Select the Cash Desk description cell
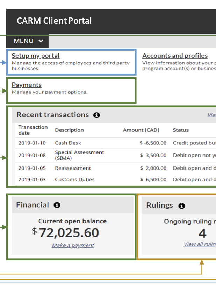The image size is (216, 288). click(68, 143)
